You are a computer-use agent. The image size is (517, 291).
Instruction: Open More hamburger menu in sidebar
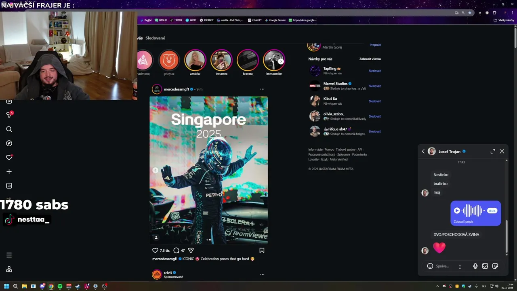[9, 255]
